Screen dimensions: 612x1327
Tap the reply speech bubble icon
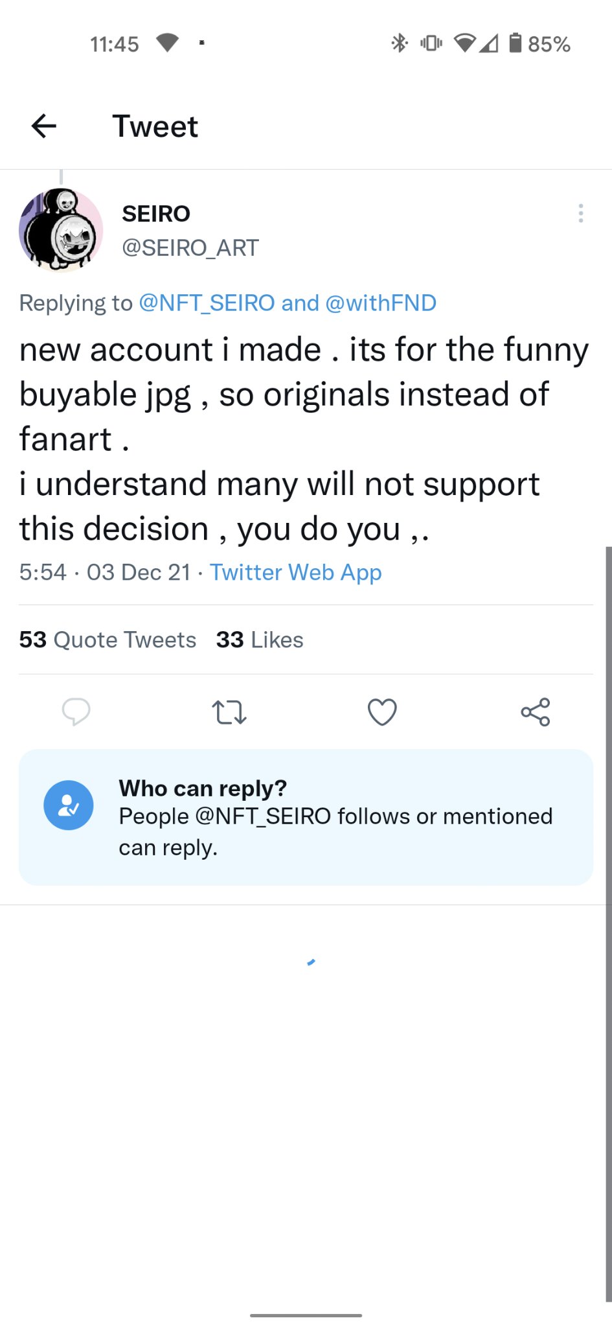click(x=76, y=712)
